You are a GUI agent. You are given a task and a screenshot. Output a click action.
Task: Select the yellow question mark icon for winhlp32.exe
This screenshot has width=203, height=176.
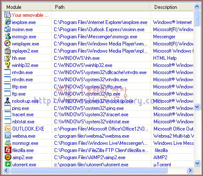click(8, 65)
